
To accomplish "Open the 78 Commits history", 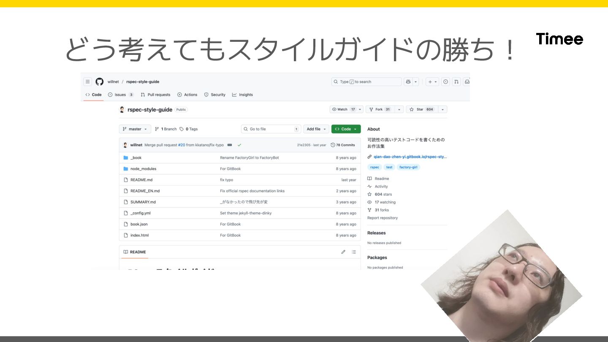I will 343,145.
